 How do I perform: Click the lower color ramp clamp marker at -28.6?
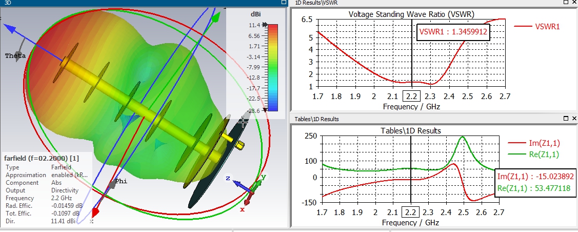pyautogui.click(x=264, y=111)
